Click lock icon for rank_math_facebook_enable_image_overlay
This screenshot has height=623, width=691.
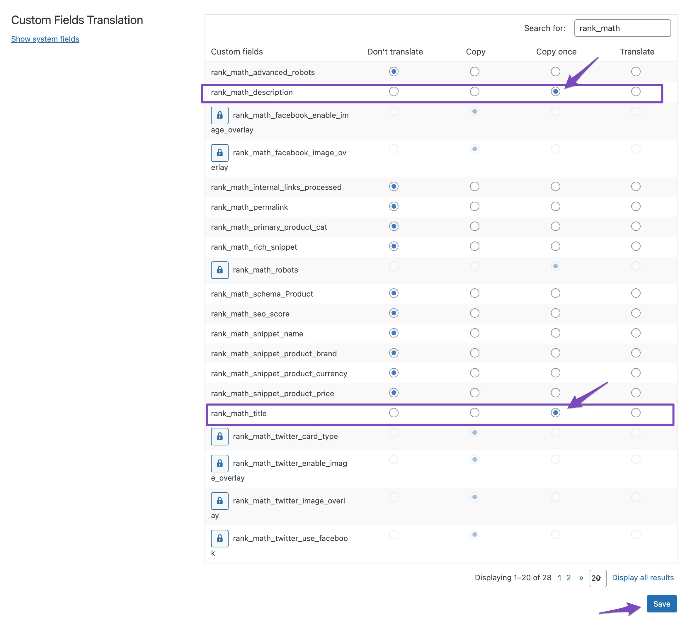click(219, 115)
